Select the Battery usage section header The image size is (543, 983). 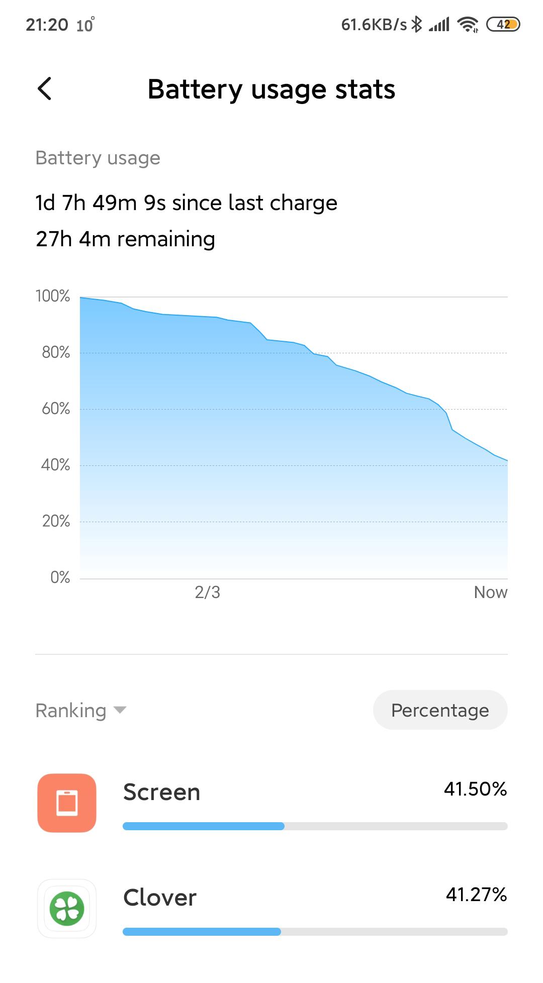(x=98, y=158)
